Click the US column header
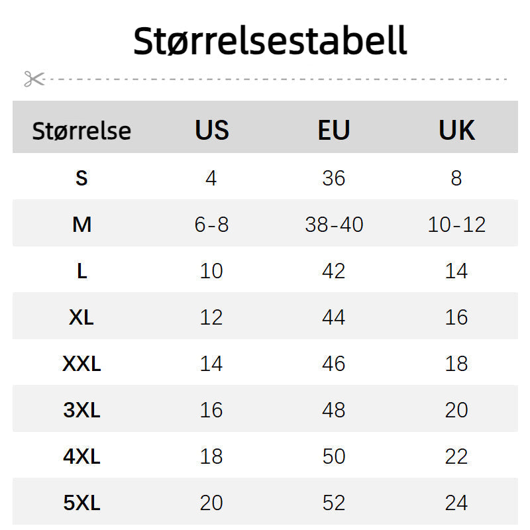Viewport: 530px width, 530px height. point(211,130)
